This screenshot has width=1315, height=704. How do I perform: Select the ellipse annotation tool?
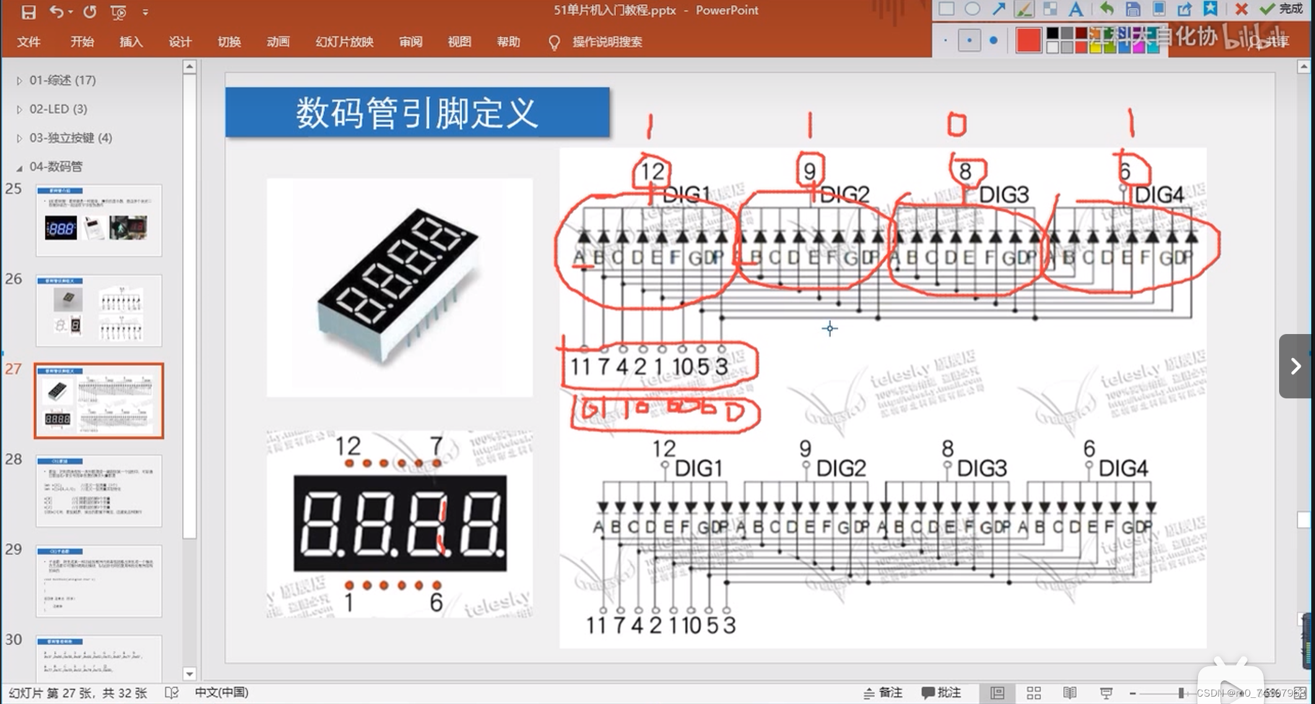[x=972, y=9]
